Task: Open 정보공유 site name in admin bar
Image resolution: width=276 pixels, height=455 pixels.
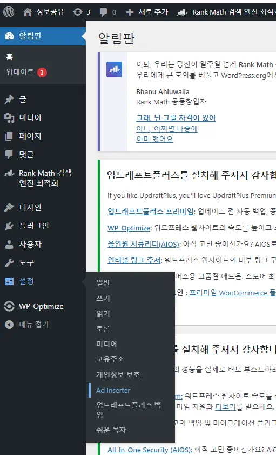Action: [50, 12]
